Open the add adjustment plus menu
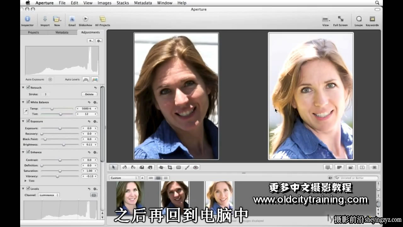Screen dimensions: 403x227 click(x=91, y=41)
